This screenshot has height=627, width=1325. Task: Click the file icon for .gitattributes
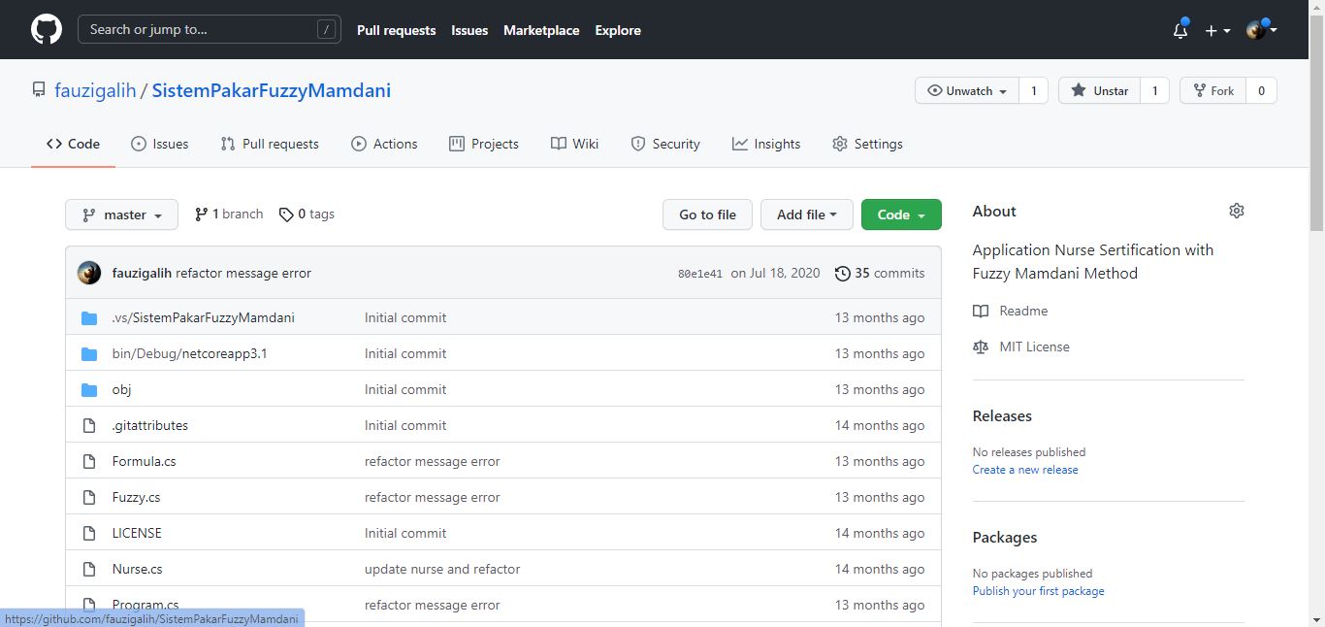point(89,425)
